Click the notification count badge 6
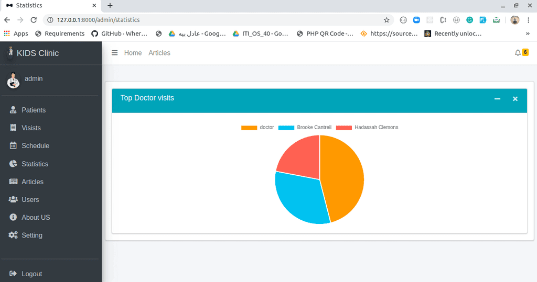537x282 pixels. coord(525,52)
